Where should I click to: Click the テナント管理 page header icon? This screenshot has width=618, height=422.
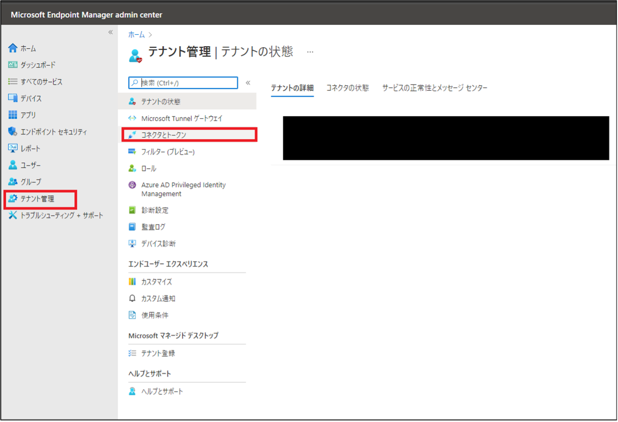[135, 56]
